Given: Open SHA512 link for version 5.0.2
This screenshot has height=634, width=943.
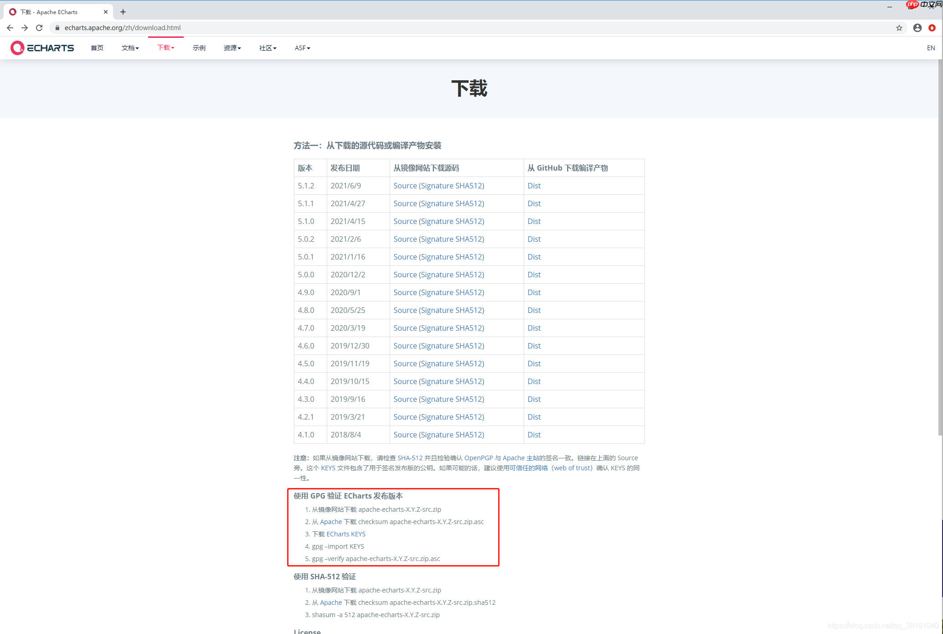Looking at the screenshot, I should point(469,239).
